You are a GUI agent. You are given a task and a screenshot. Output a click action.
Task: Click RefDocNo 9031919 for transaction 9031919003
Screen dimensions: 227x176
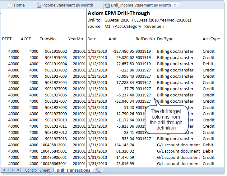143,58
